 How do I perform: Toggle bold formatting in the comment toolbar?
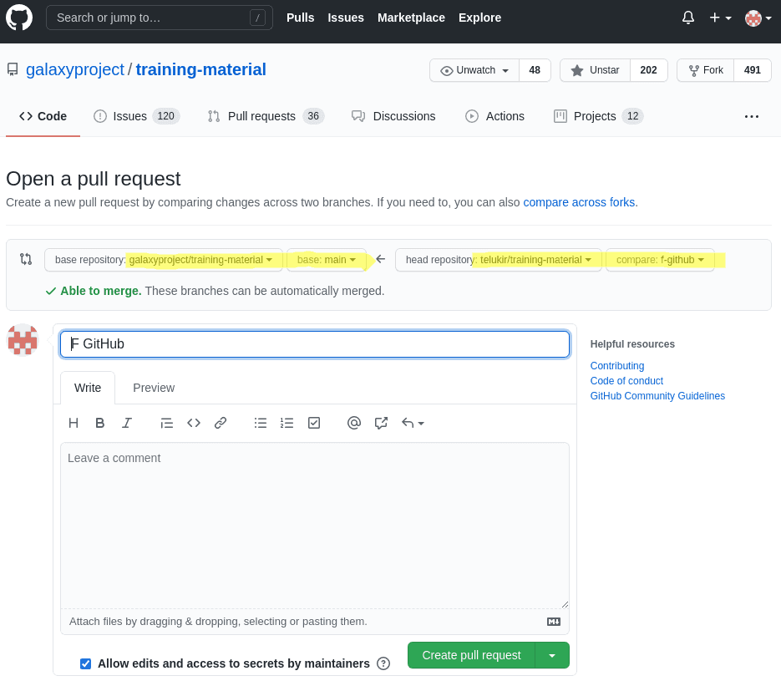(99, 423)
